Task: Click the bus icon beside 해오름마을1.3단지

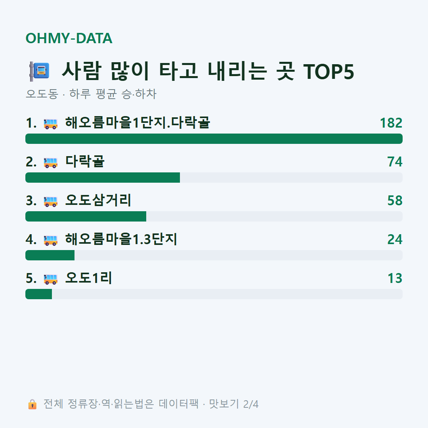Action: [x=51, y=240]
